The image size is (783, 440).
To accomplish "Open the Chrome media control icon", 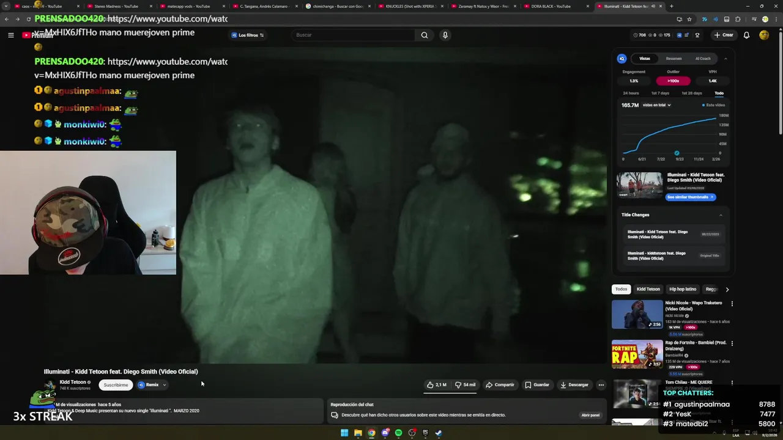I will (754, 19).
